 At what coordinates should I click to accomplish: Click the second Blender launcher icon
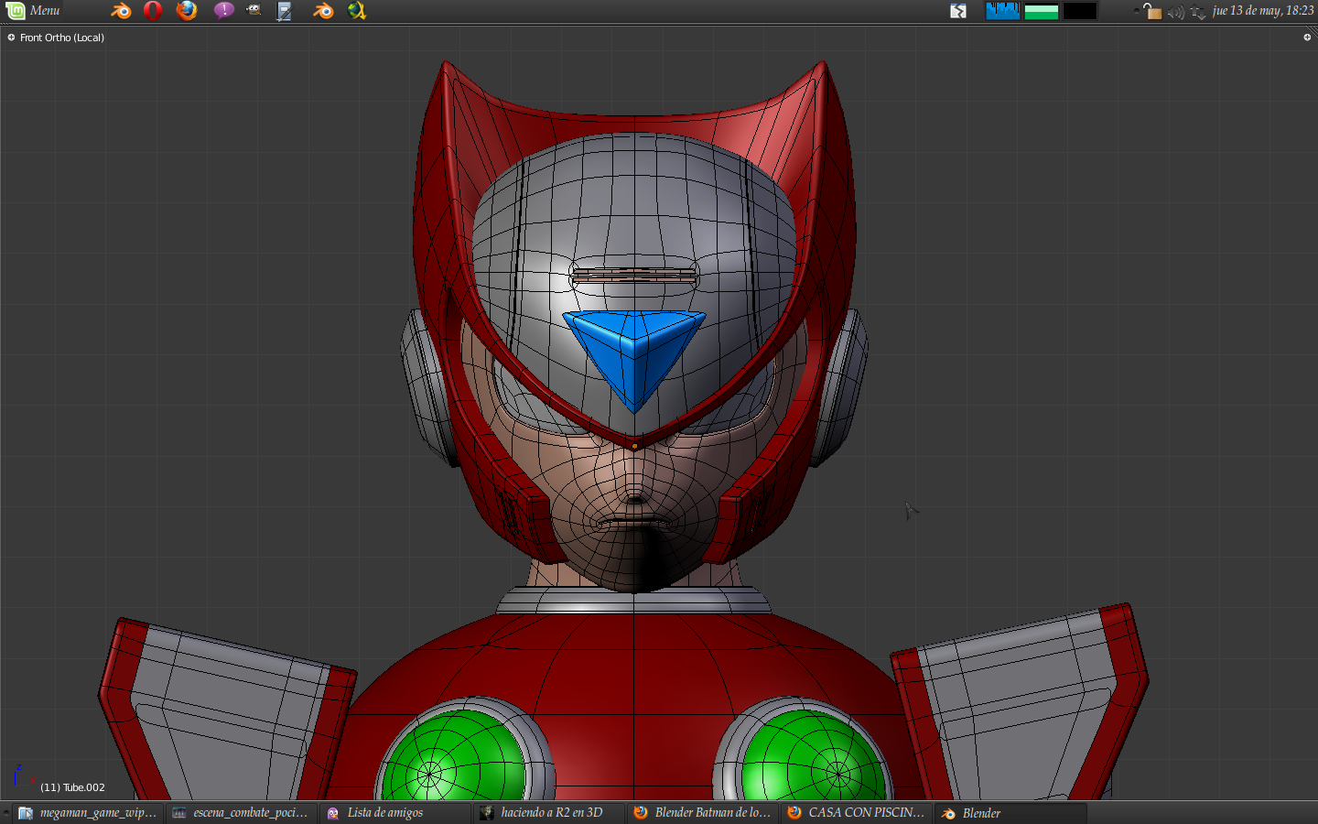(x=323, y=11)
